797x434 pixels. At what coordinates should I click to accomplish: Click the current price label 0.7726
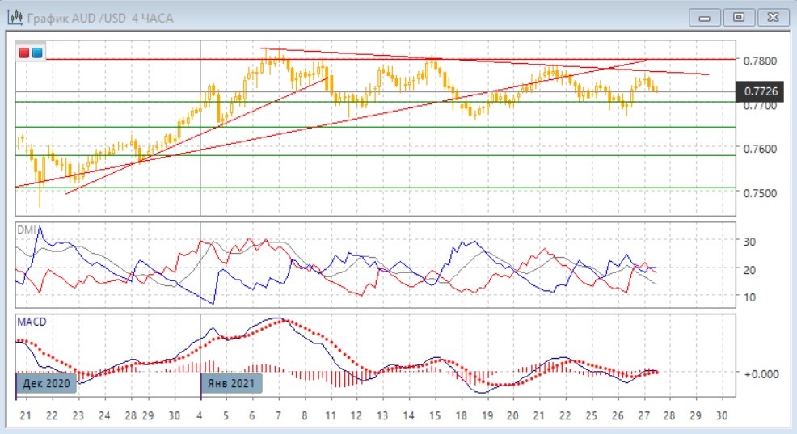pos(761,91)
